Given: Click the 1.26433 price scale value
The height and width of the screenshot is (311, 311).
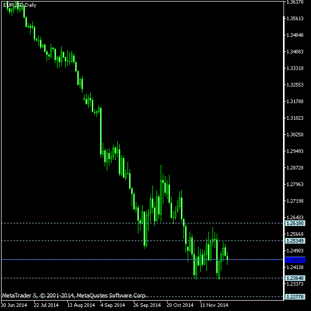Looking at the screenshot, I should [295, 218].
